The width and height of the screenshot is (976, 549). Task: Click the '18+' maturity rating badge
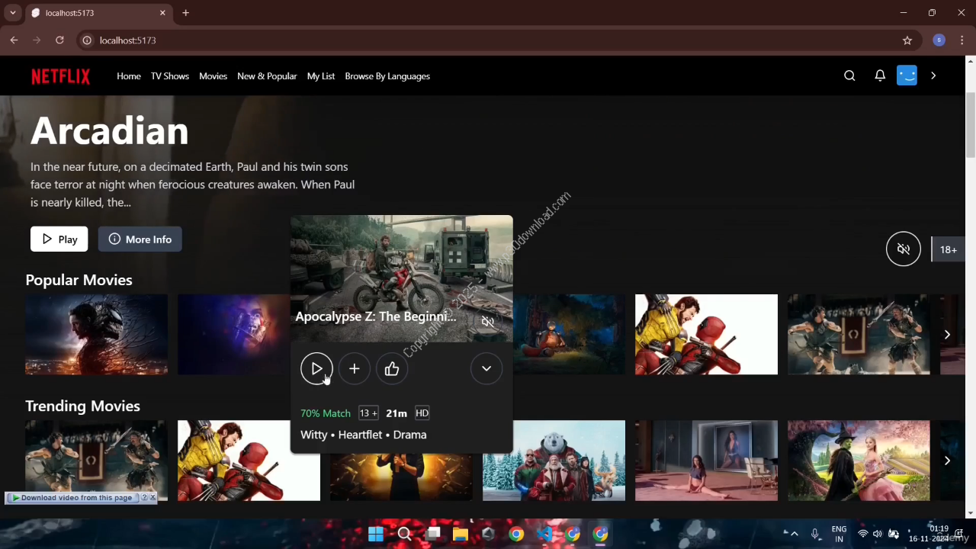[x=949, y=249]
